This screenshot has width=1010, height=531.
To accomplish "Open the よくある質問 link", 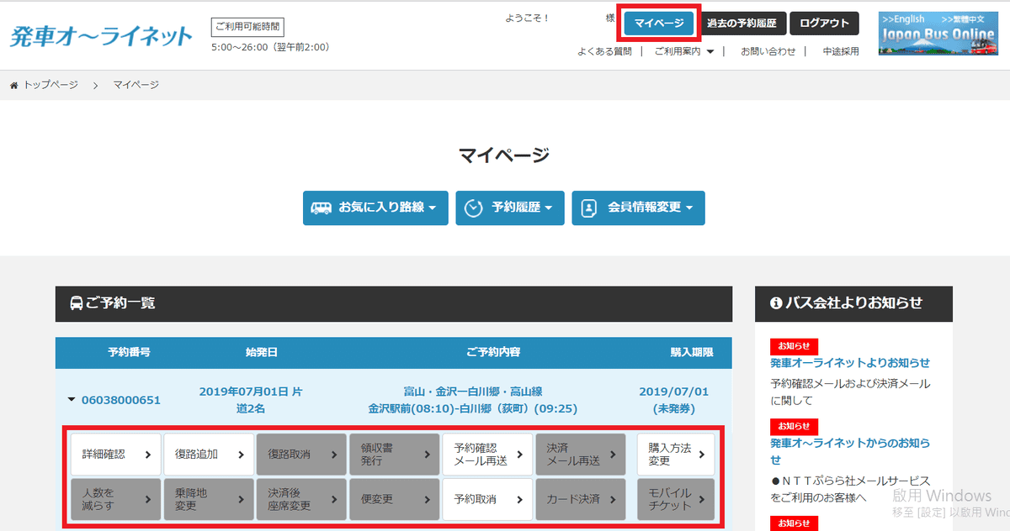I will [604, 51].
